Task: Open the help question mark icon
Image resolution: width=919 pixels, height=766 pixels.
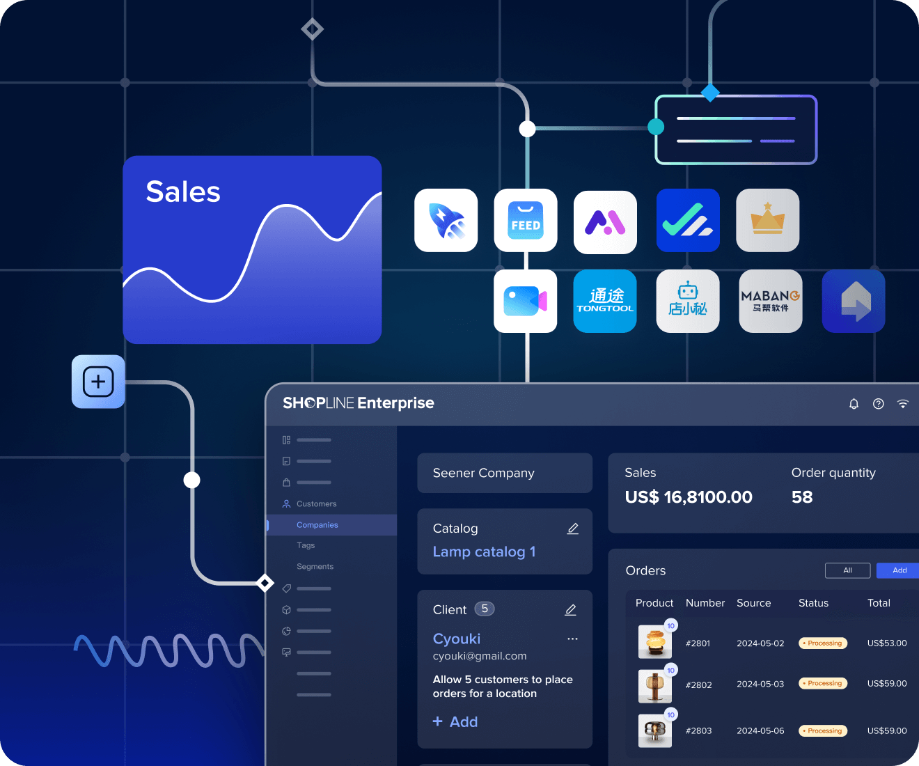Action: coord(879,404)
